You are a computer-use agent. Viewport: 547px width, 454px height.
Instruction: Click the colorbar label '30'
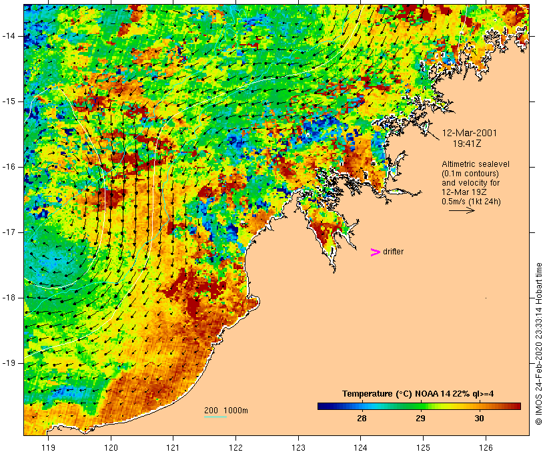(479, 418)
